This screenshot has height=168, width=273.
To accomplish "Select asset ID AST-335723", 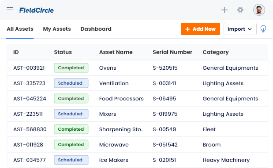I will click(x=29, y=83).
